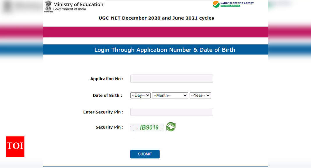Click the Login Through Application Number banner
Viewport: 311px width, 168px height.
click(155, 50)
